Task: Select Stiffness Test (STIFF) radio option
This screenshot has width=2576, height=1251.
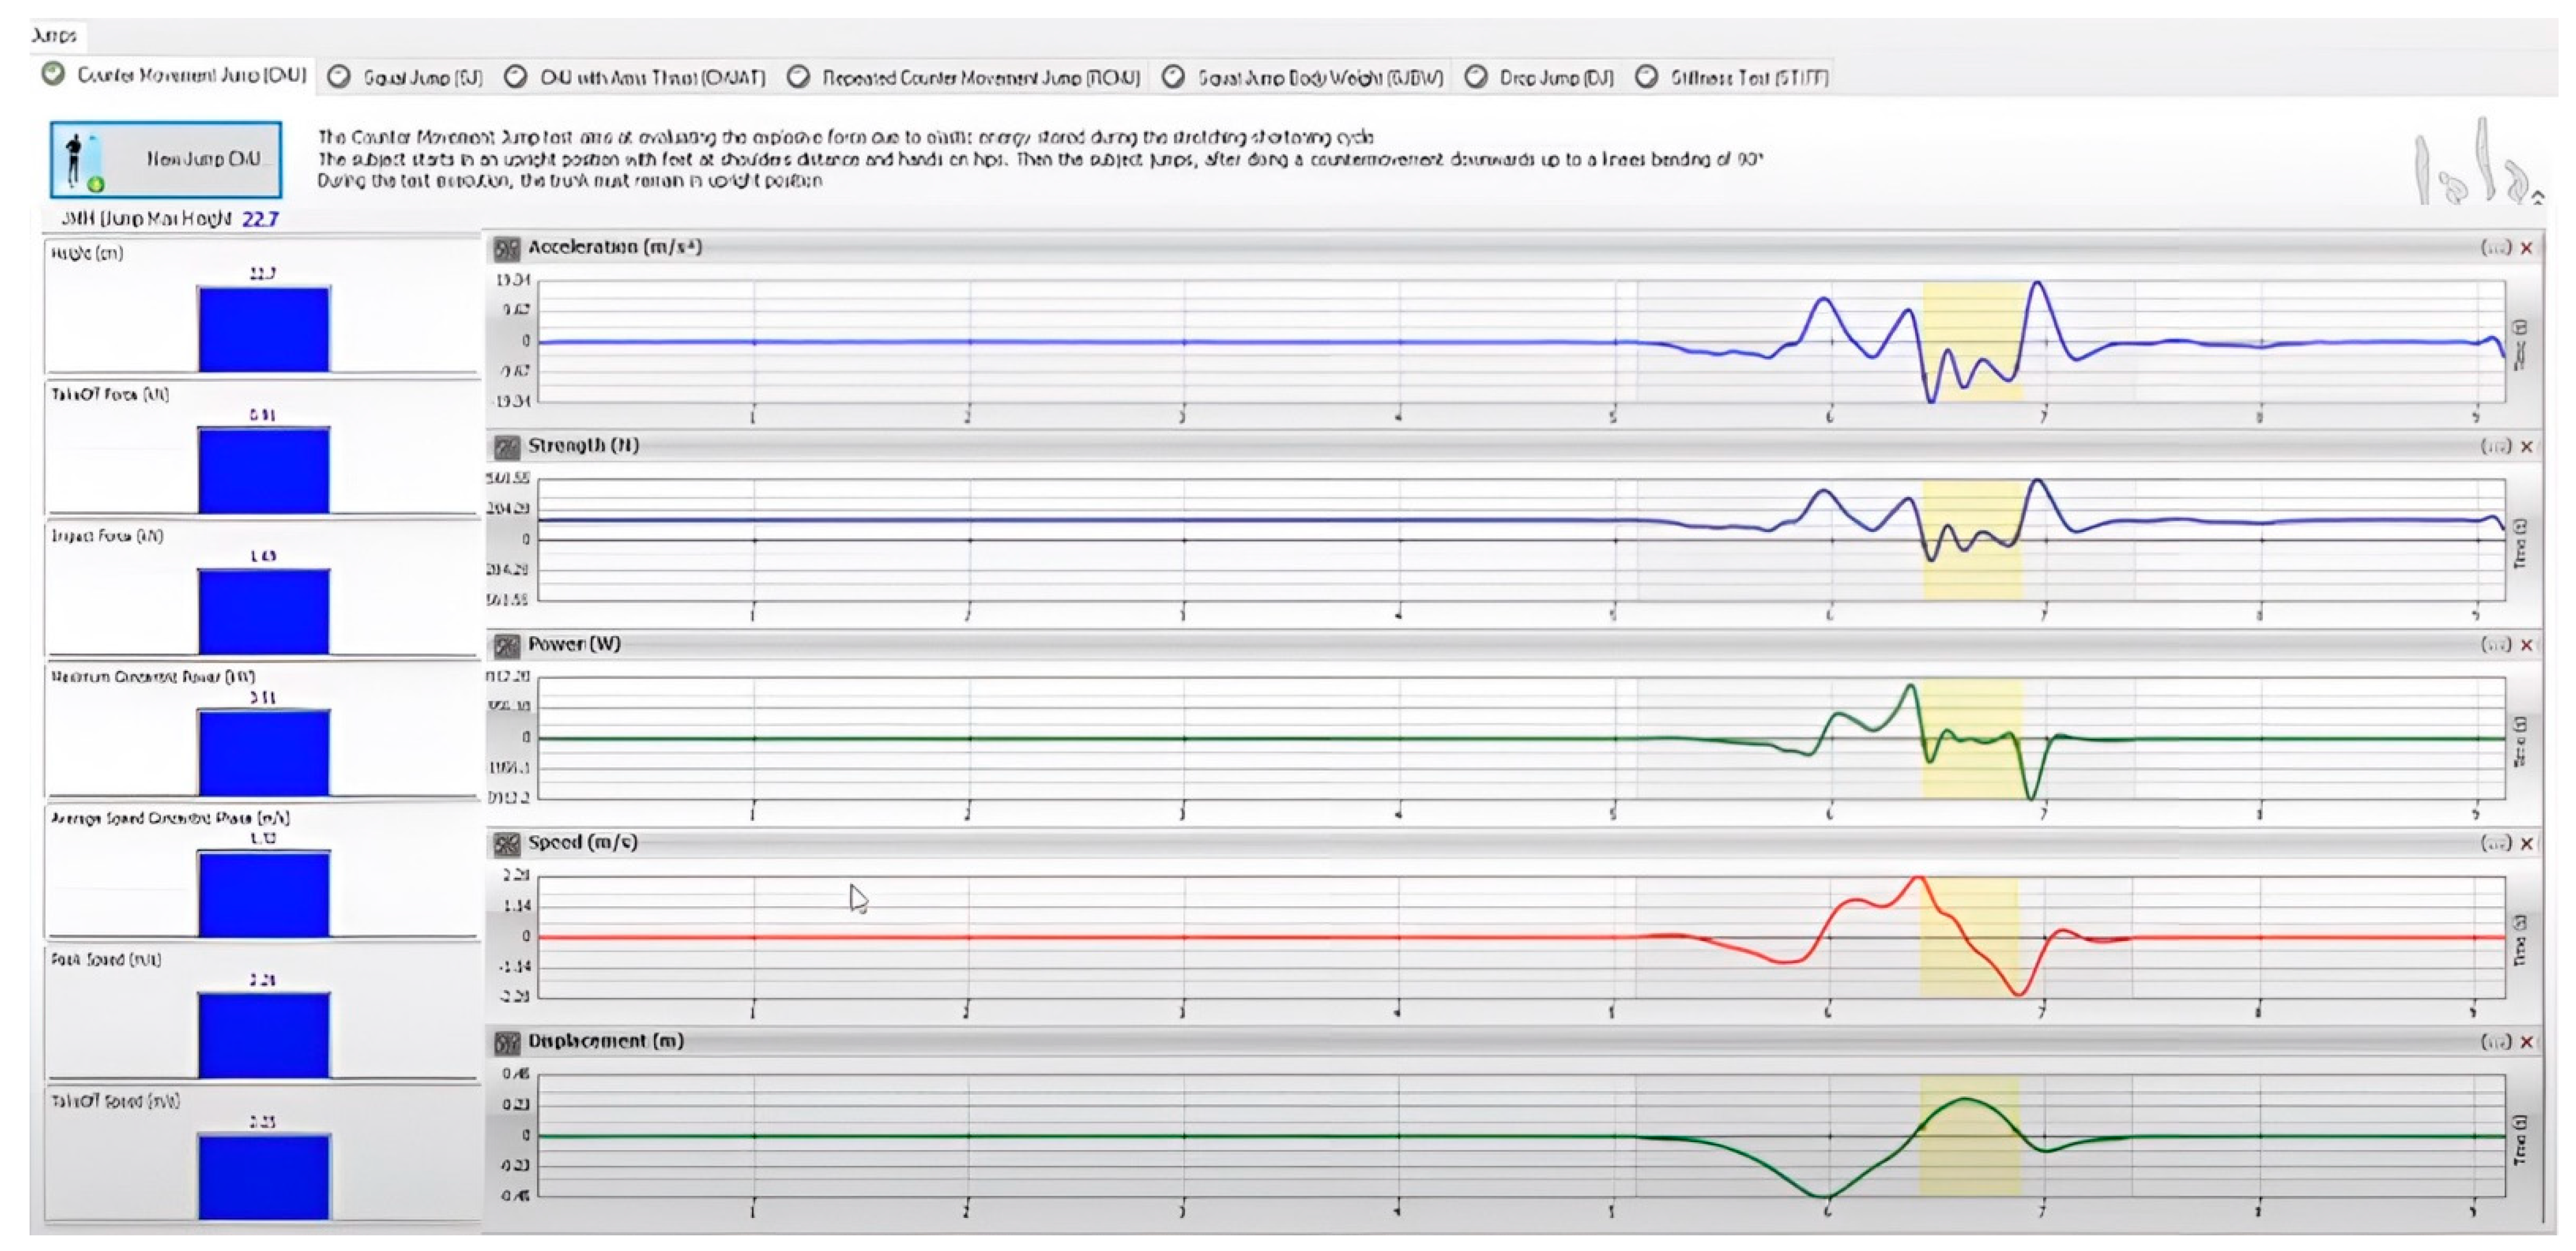Action: coord(1647,77)
